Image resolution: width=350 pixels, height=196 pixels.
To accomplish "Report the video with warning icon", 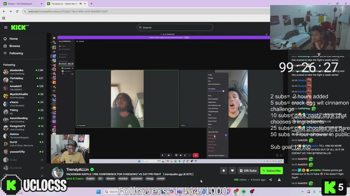I will pyautogui.click(x=279, y=180).
